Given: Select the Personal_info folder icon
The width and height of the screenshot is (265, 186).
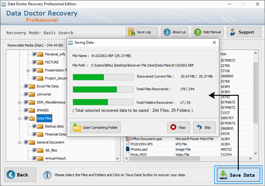Looking at the screenshot, I should tap(40, 54).
